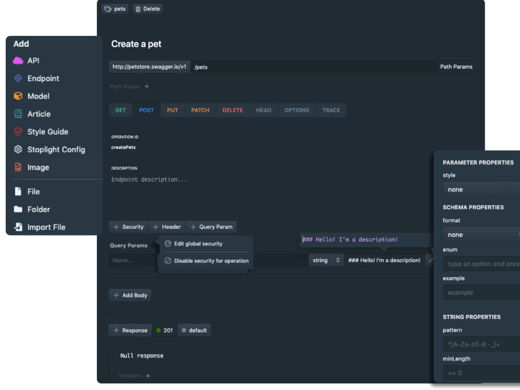Click the default response label

coord(198,330)
